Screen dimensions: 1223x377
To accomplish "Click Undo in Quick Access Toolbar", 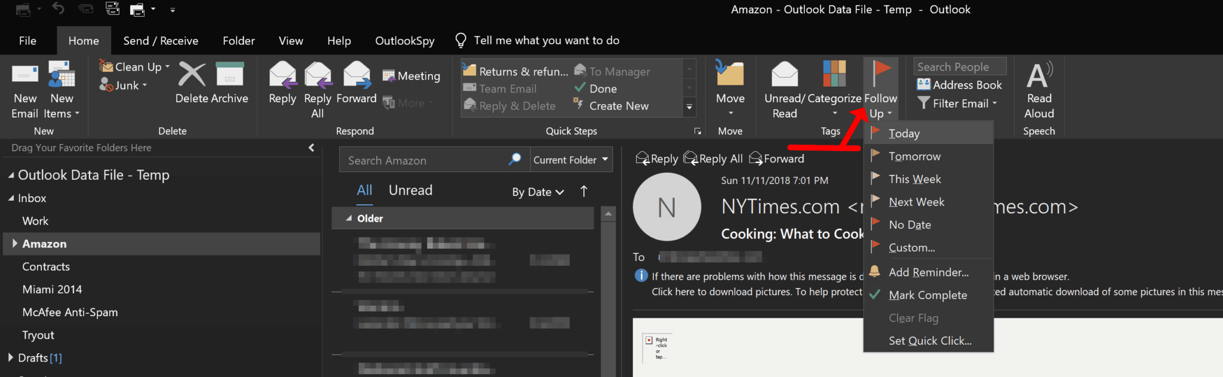I will [x=58, y=9].
